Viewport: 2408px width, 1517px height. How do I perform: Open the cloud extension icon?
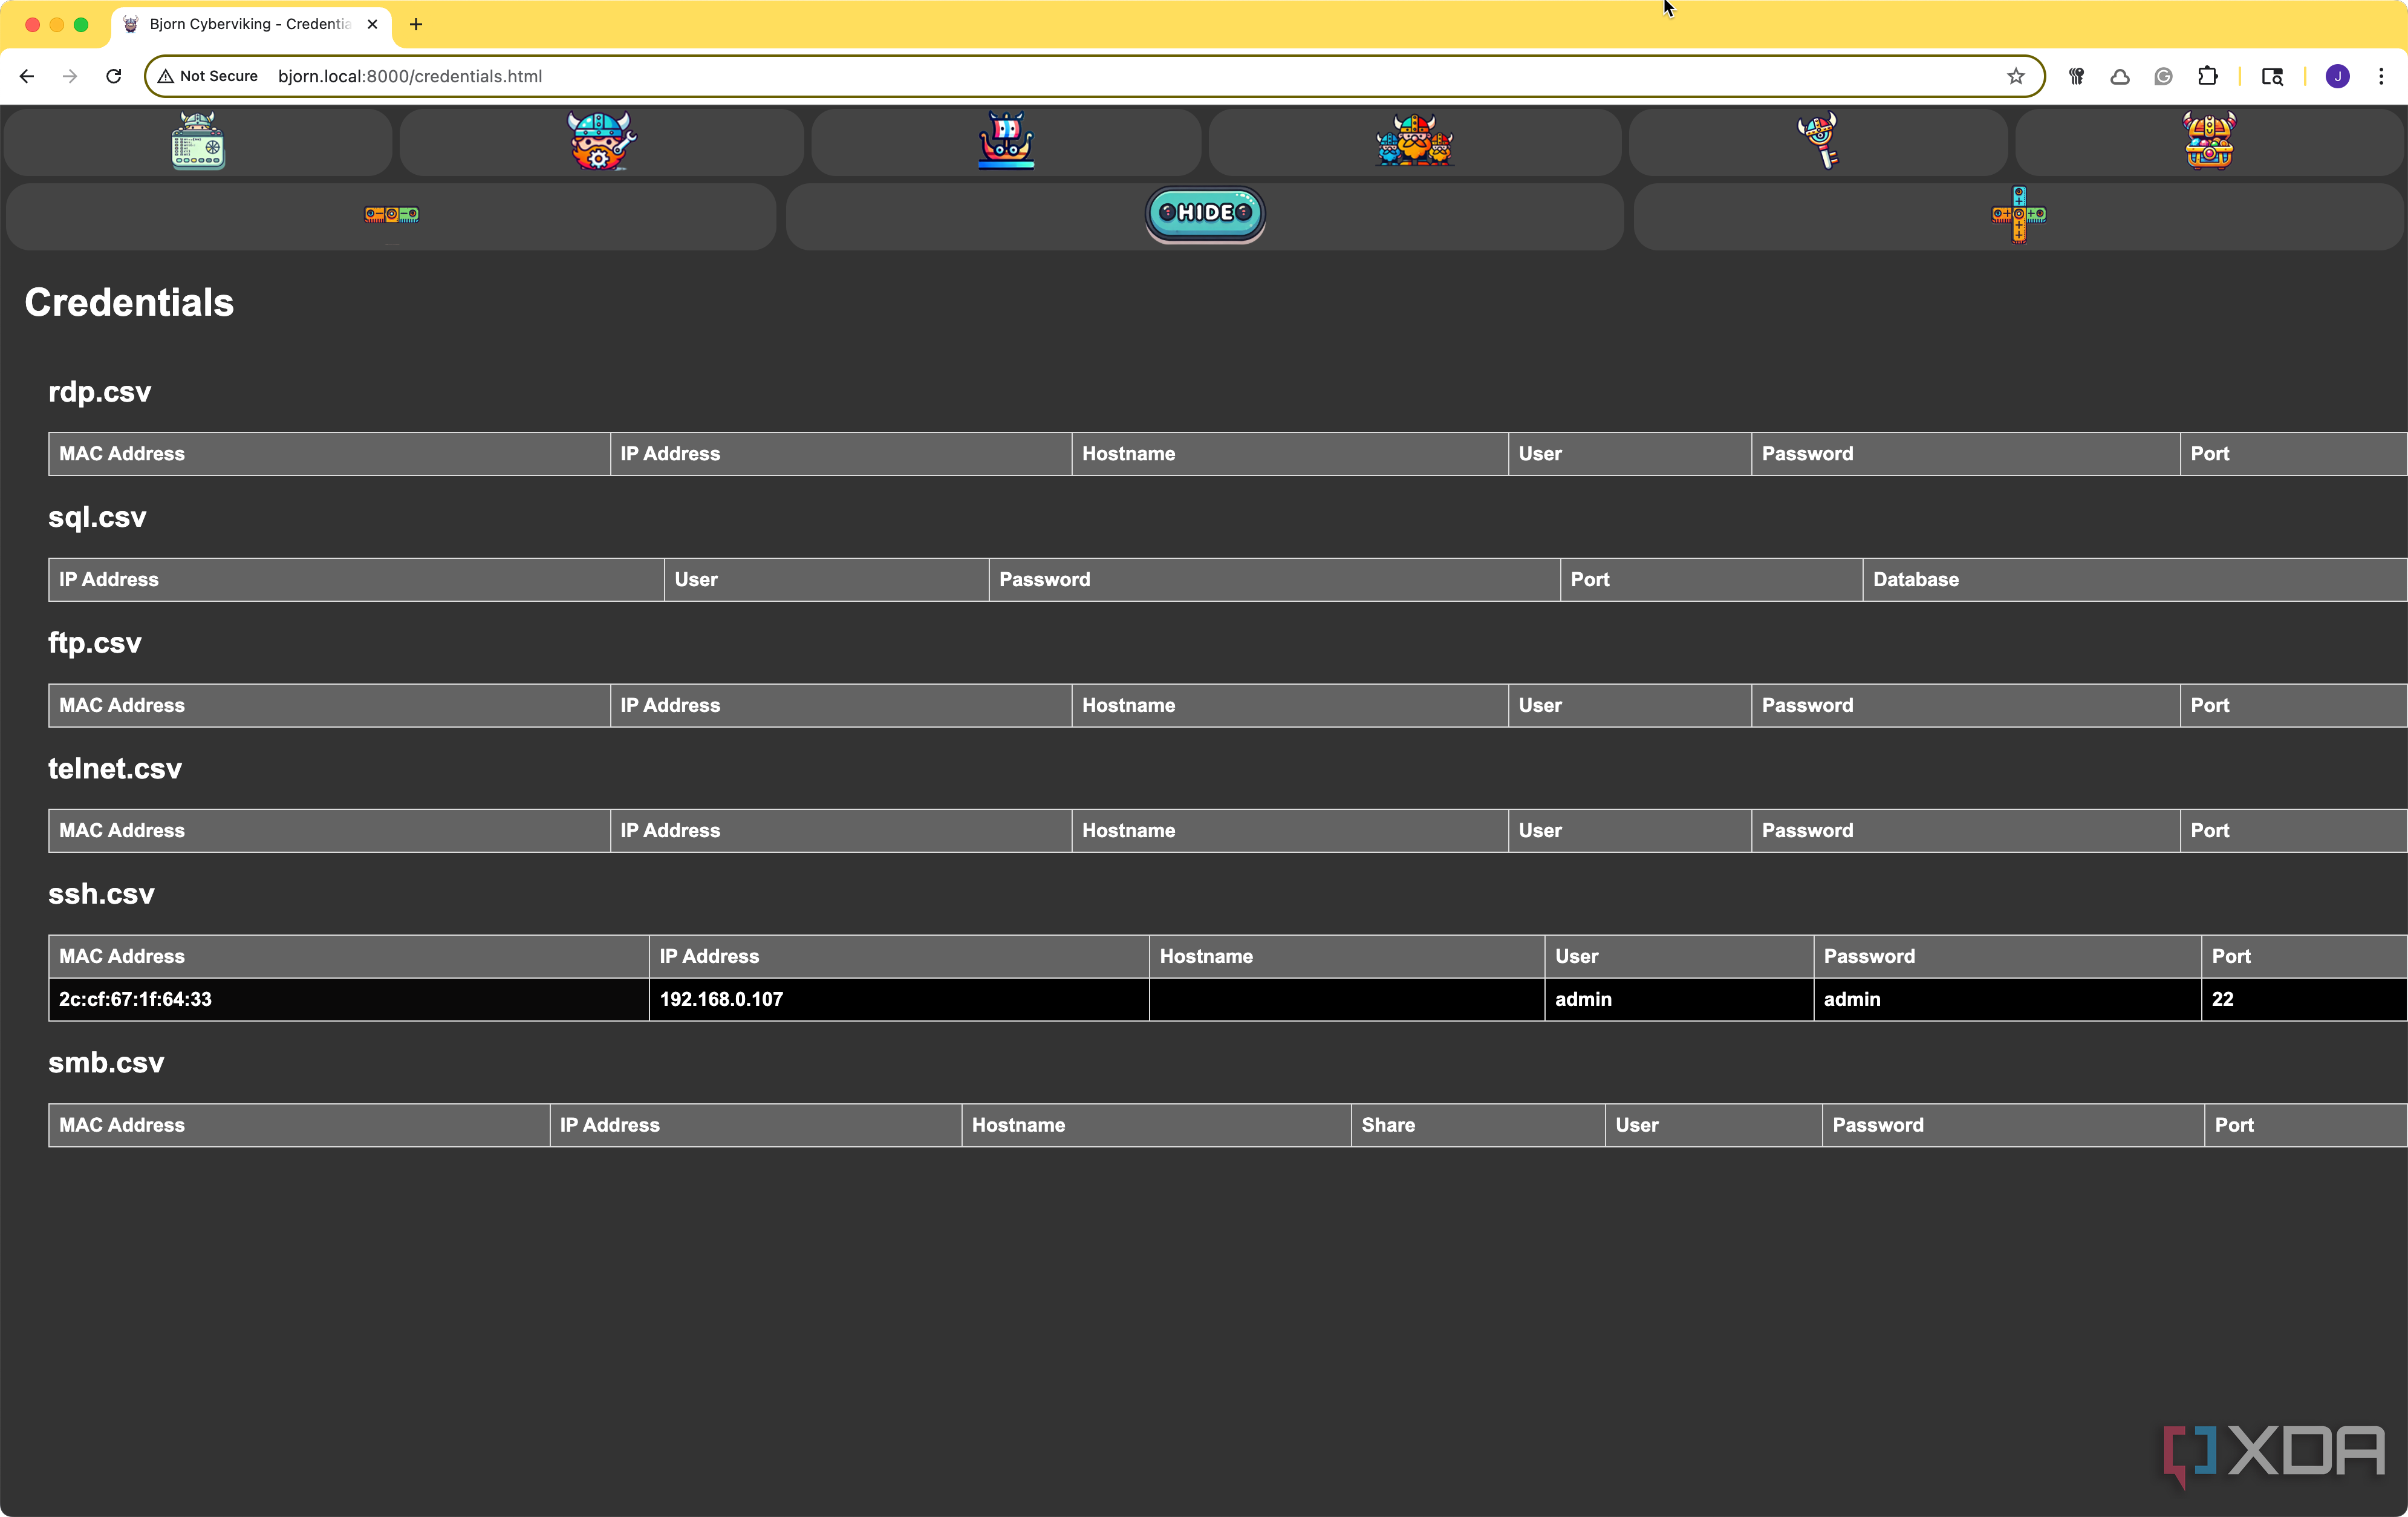coord(2120,76)
